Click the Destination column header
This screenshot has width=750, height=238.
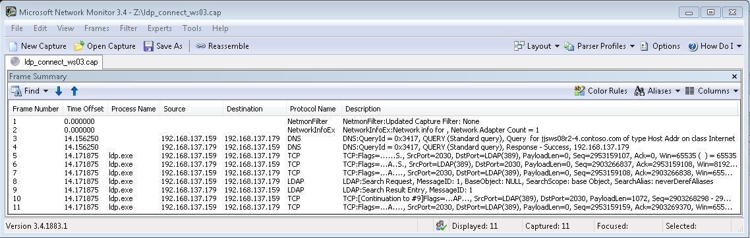[254, 109]
